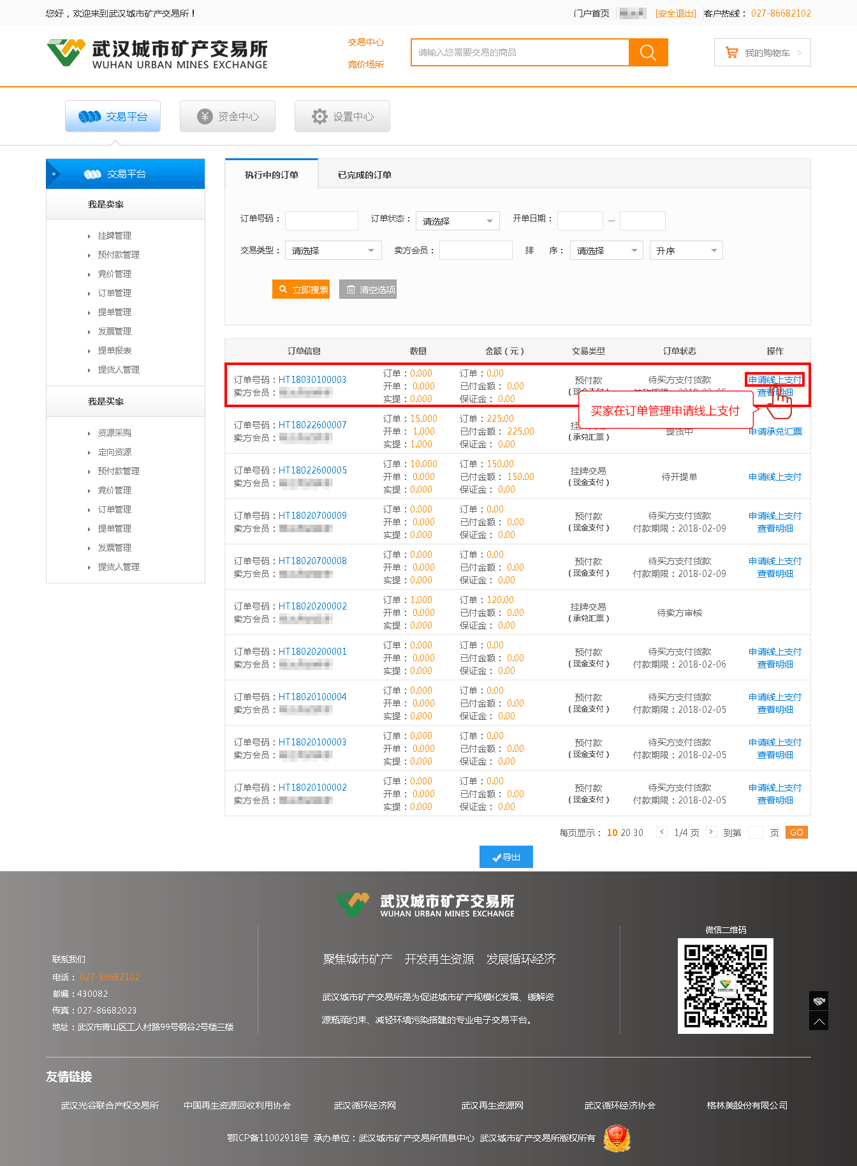
Task: Click the WeChat QR code image
Action: (x=725, y=985)
